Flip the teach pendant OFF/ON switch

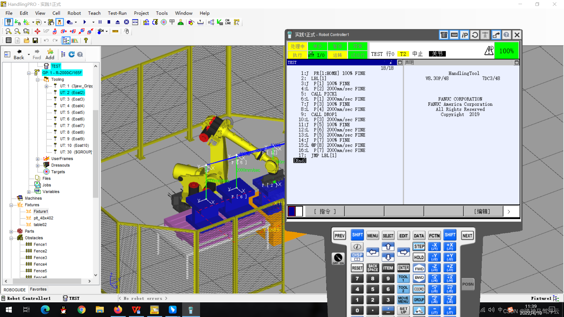[338, 258]
